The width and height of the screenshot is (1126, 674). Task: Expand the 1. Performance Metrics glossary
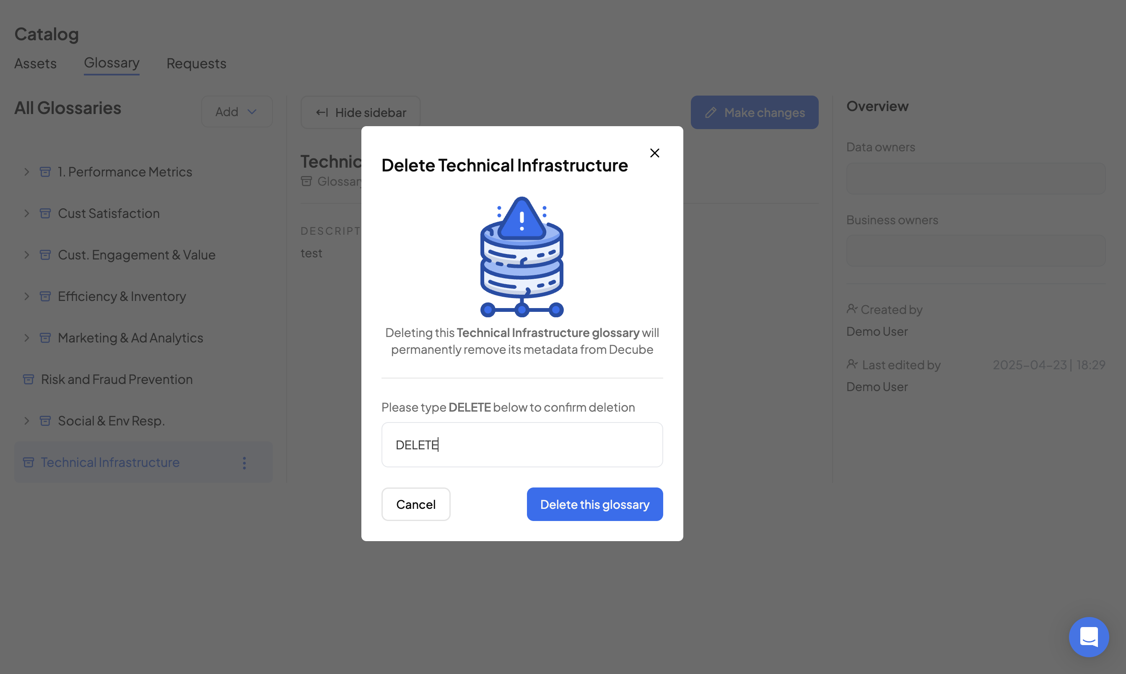pyautogui.click(x=27, y=172)
